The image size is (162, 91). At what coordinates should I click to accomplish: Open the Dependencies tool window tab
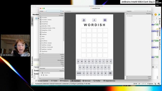point(109,81)
